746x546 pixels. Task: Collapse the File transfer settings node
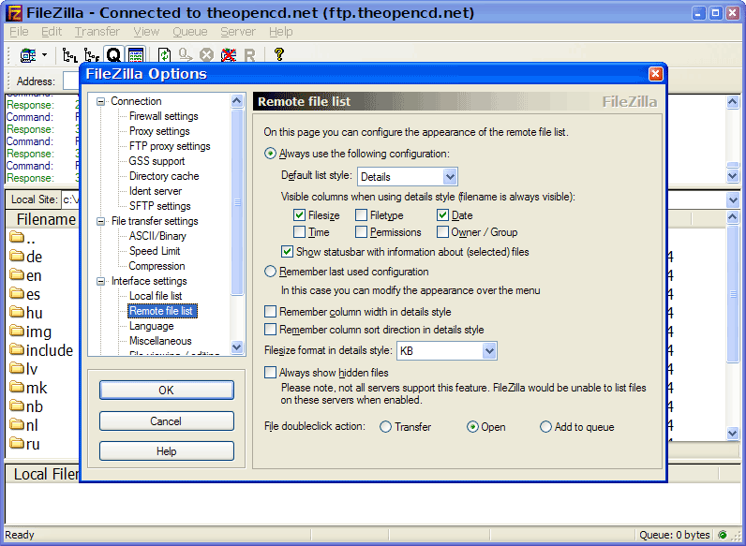pyautogui.click(x=100, y=221)
